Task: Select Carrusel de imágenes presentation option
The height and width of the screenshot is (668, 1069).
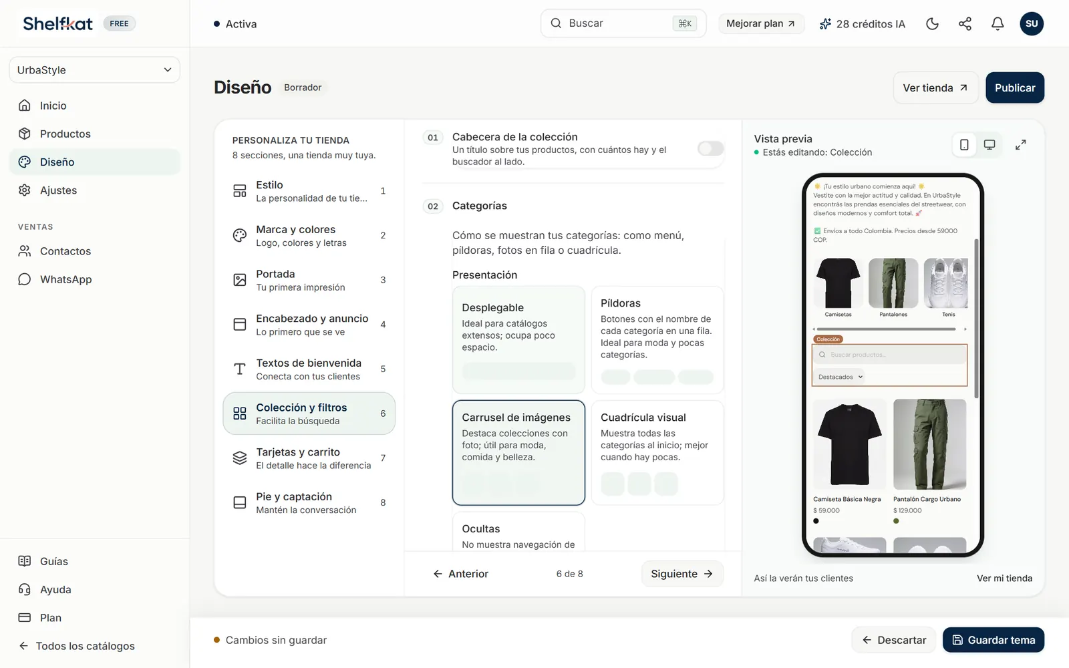Action: (x=518, y=453)
